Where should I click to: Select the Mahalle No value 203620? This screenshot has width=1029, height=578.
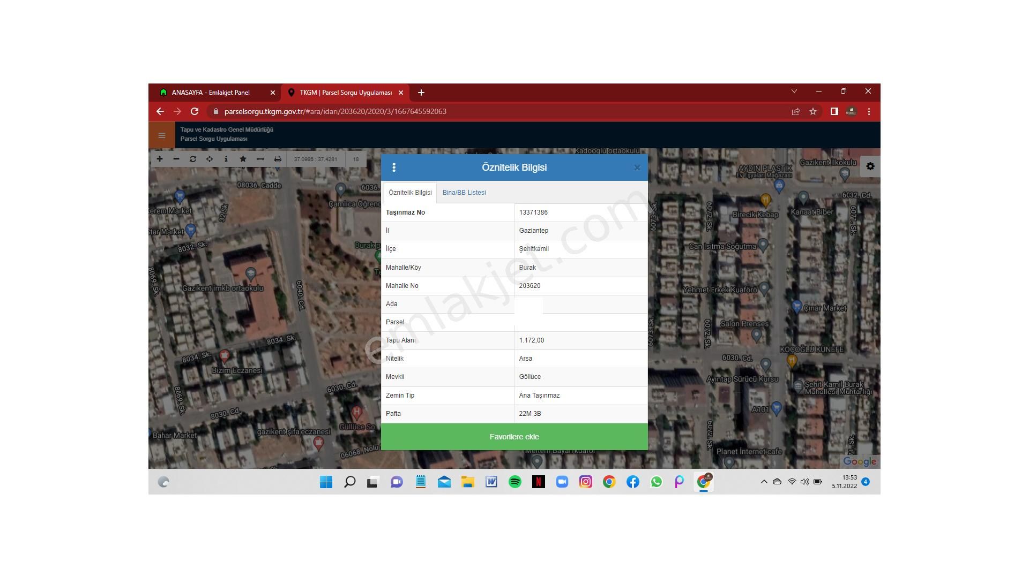530,286
